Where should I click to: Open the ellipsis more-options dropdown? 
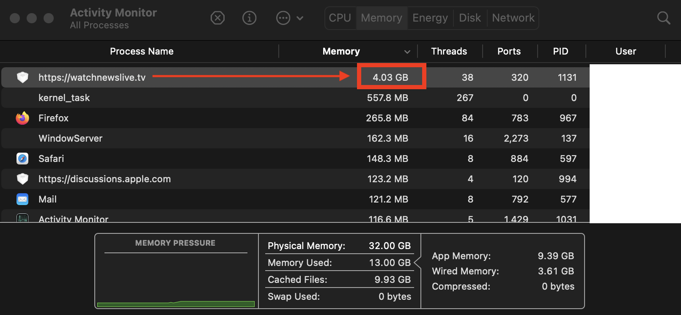click(x=289, y=18)
